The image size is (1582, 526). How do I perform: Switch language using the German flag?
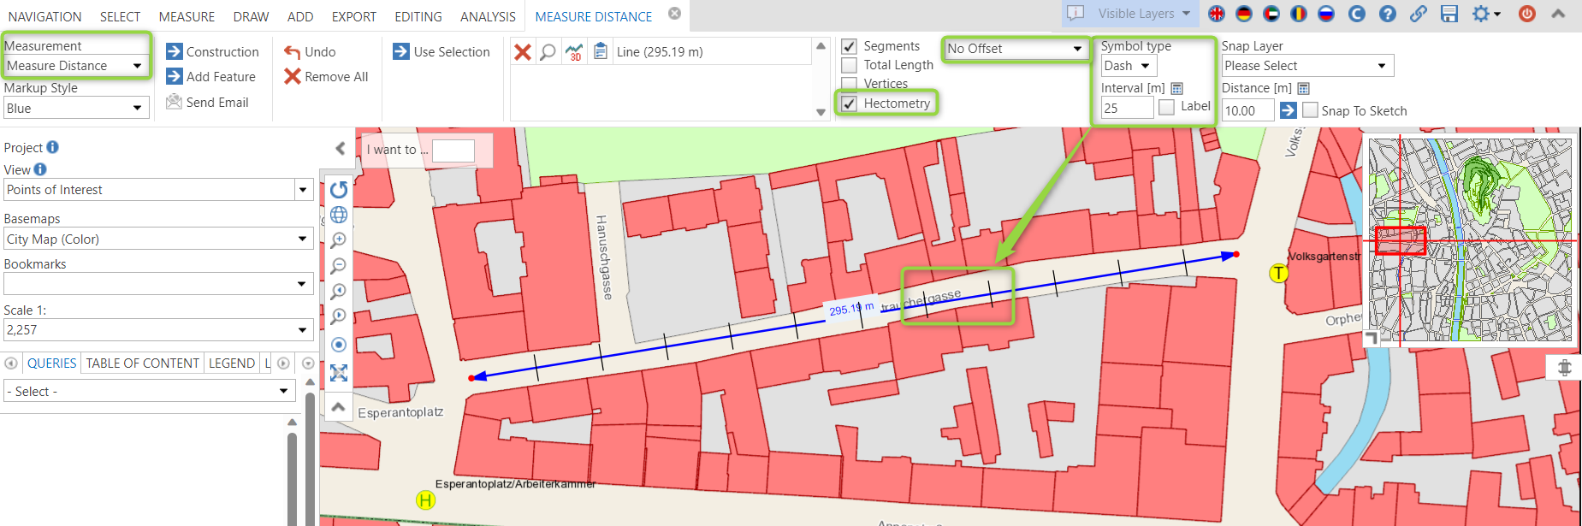[1244, 14]
